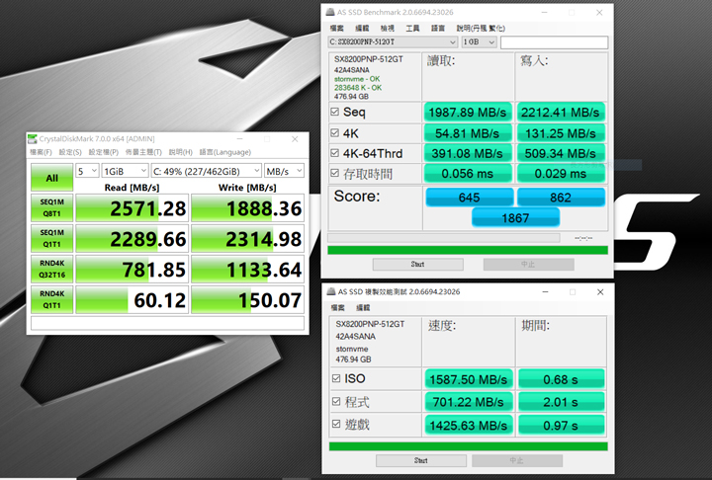Click the 2571.28 read value in CrystalDiskMark
This screenshot has height=480, width=712.
[133, 208]
